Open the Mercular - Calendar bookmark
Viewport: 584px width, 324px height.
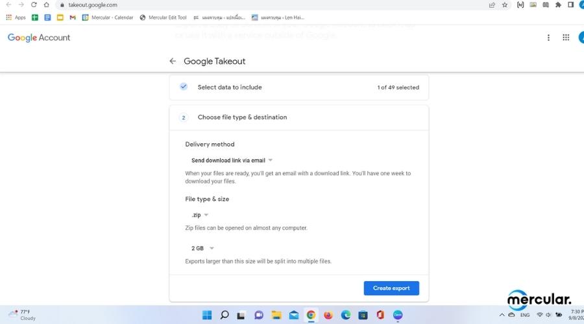pos(108,17)
